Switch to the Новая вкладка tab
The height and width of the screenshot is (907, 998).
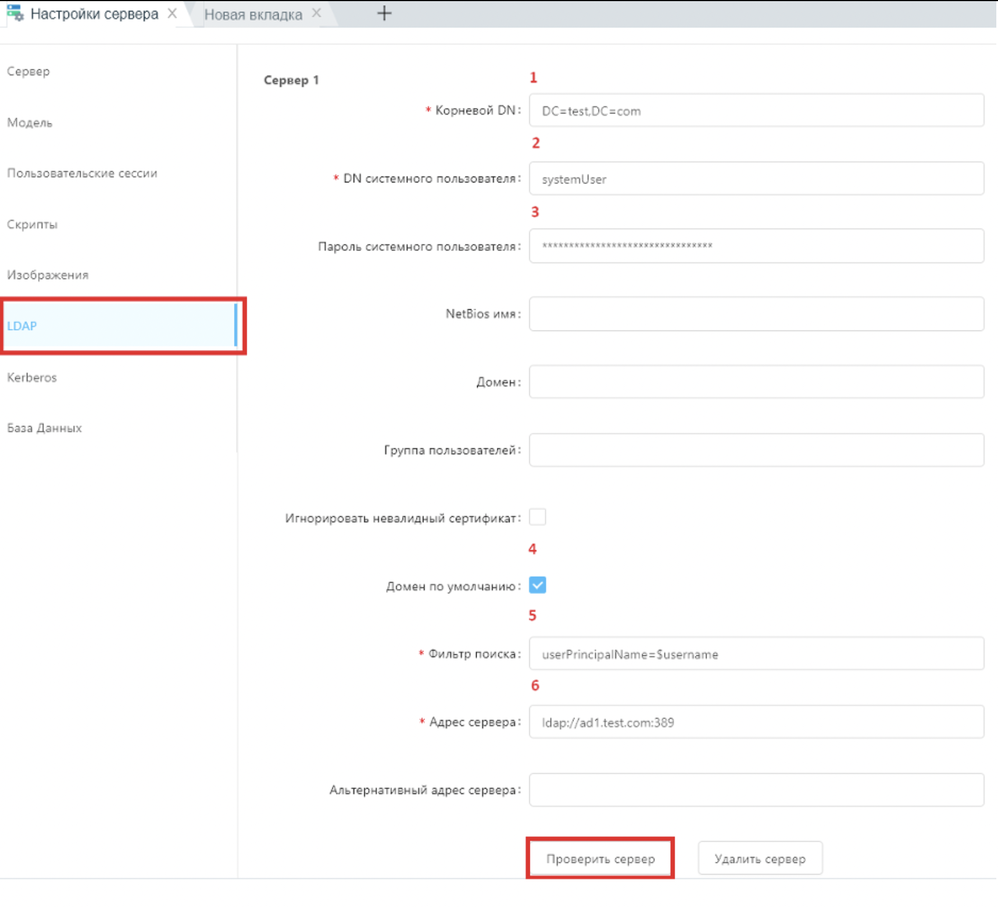coord(253,15)
